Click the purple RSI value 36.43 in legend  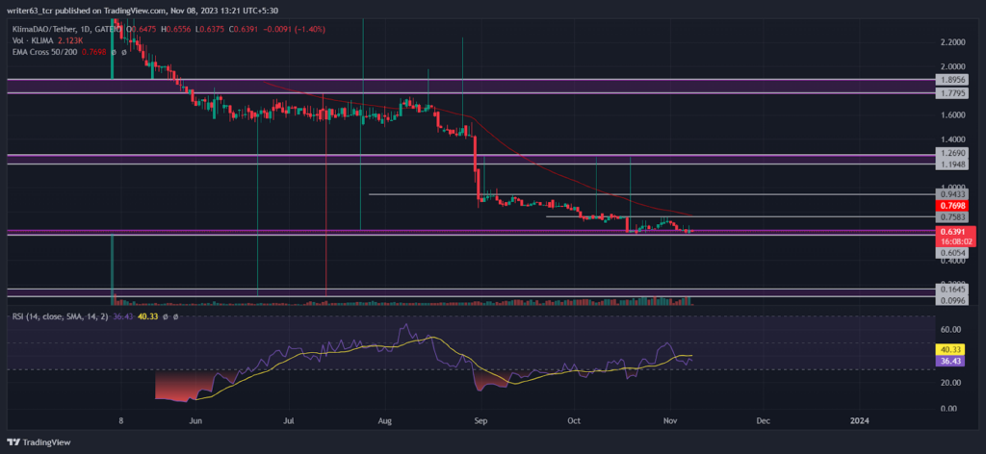[x=122, y=317]
